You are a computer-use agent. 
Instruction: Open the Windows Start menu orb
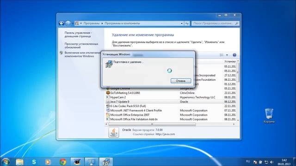6,162
